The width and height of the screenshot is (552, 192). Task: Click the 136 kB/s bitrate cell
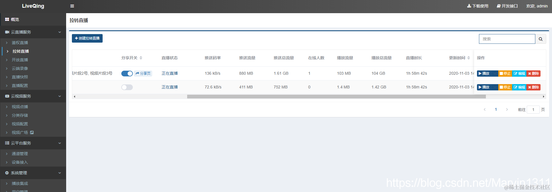[212, 74]
